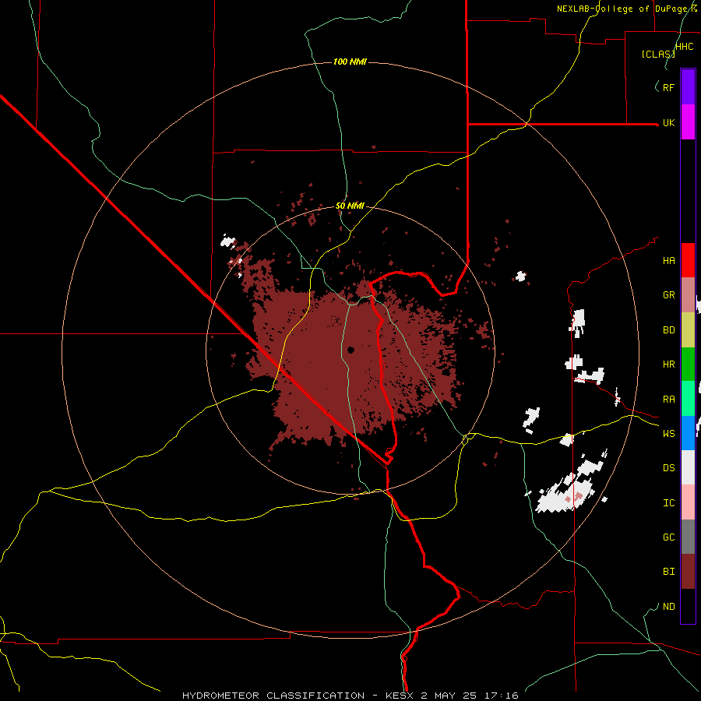The width and height of the screenshot is (701, 701).
Task: Click the BD yellow legend swatch
Action: pos(688,330)
